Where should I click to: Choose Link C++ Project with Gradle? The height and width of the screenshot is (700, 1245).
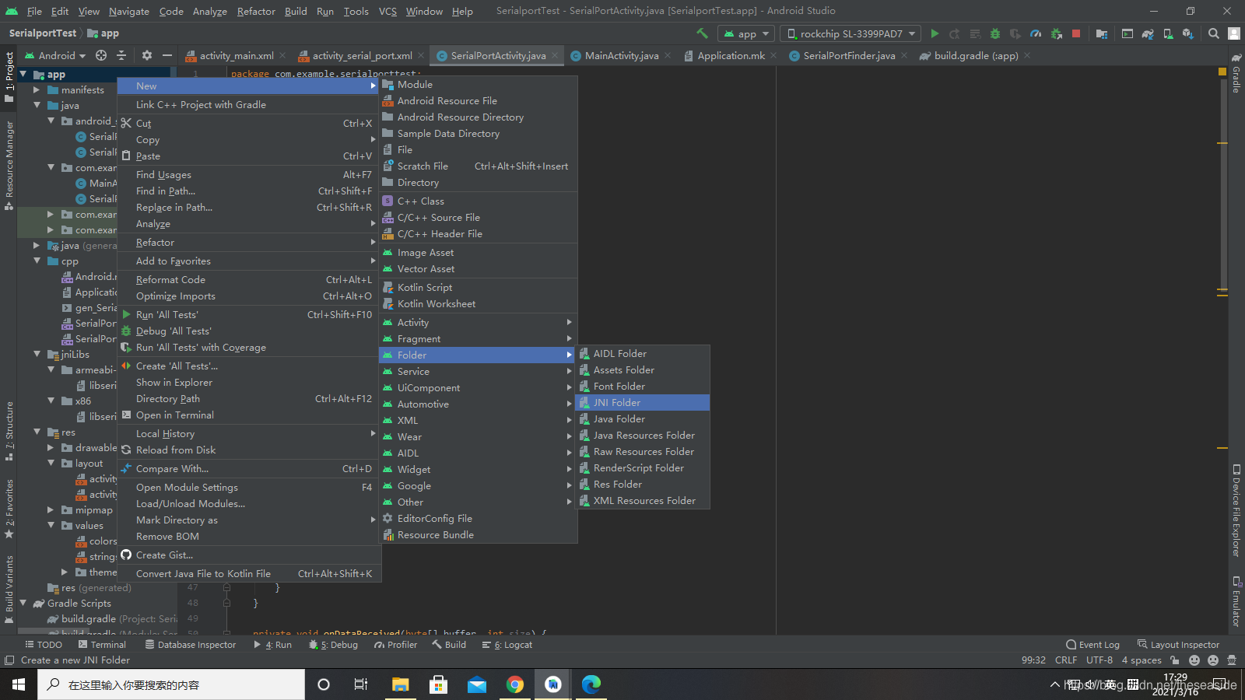[x=249, y=105]
